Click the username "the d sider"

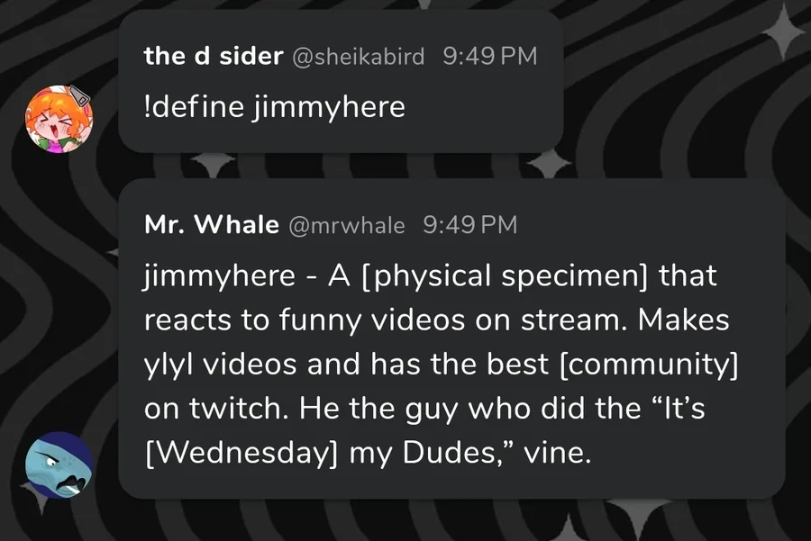[x=214, y=56]
